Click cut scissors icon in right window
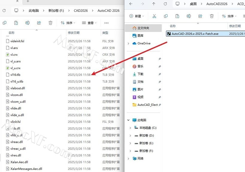This screenshot has width=245, height=172. point(154,16)
